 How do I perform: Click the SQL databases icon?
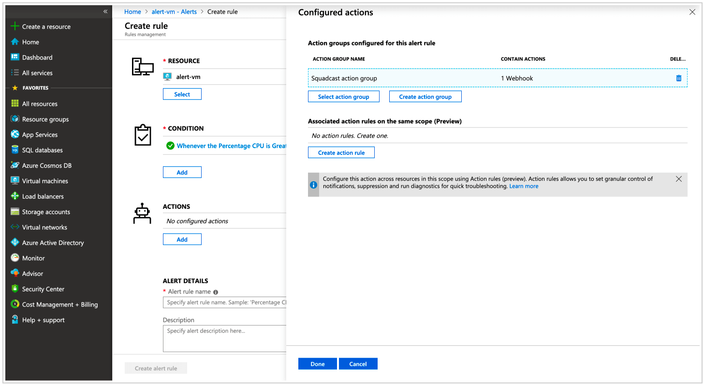[15, 150]
